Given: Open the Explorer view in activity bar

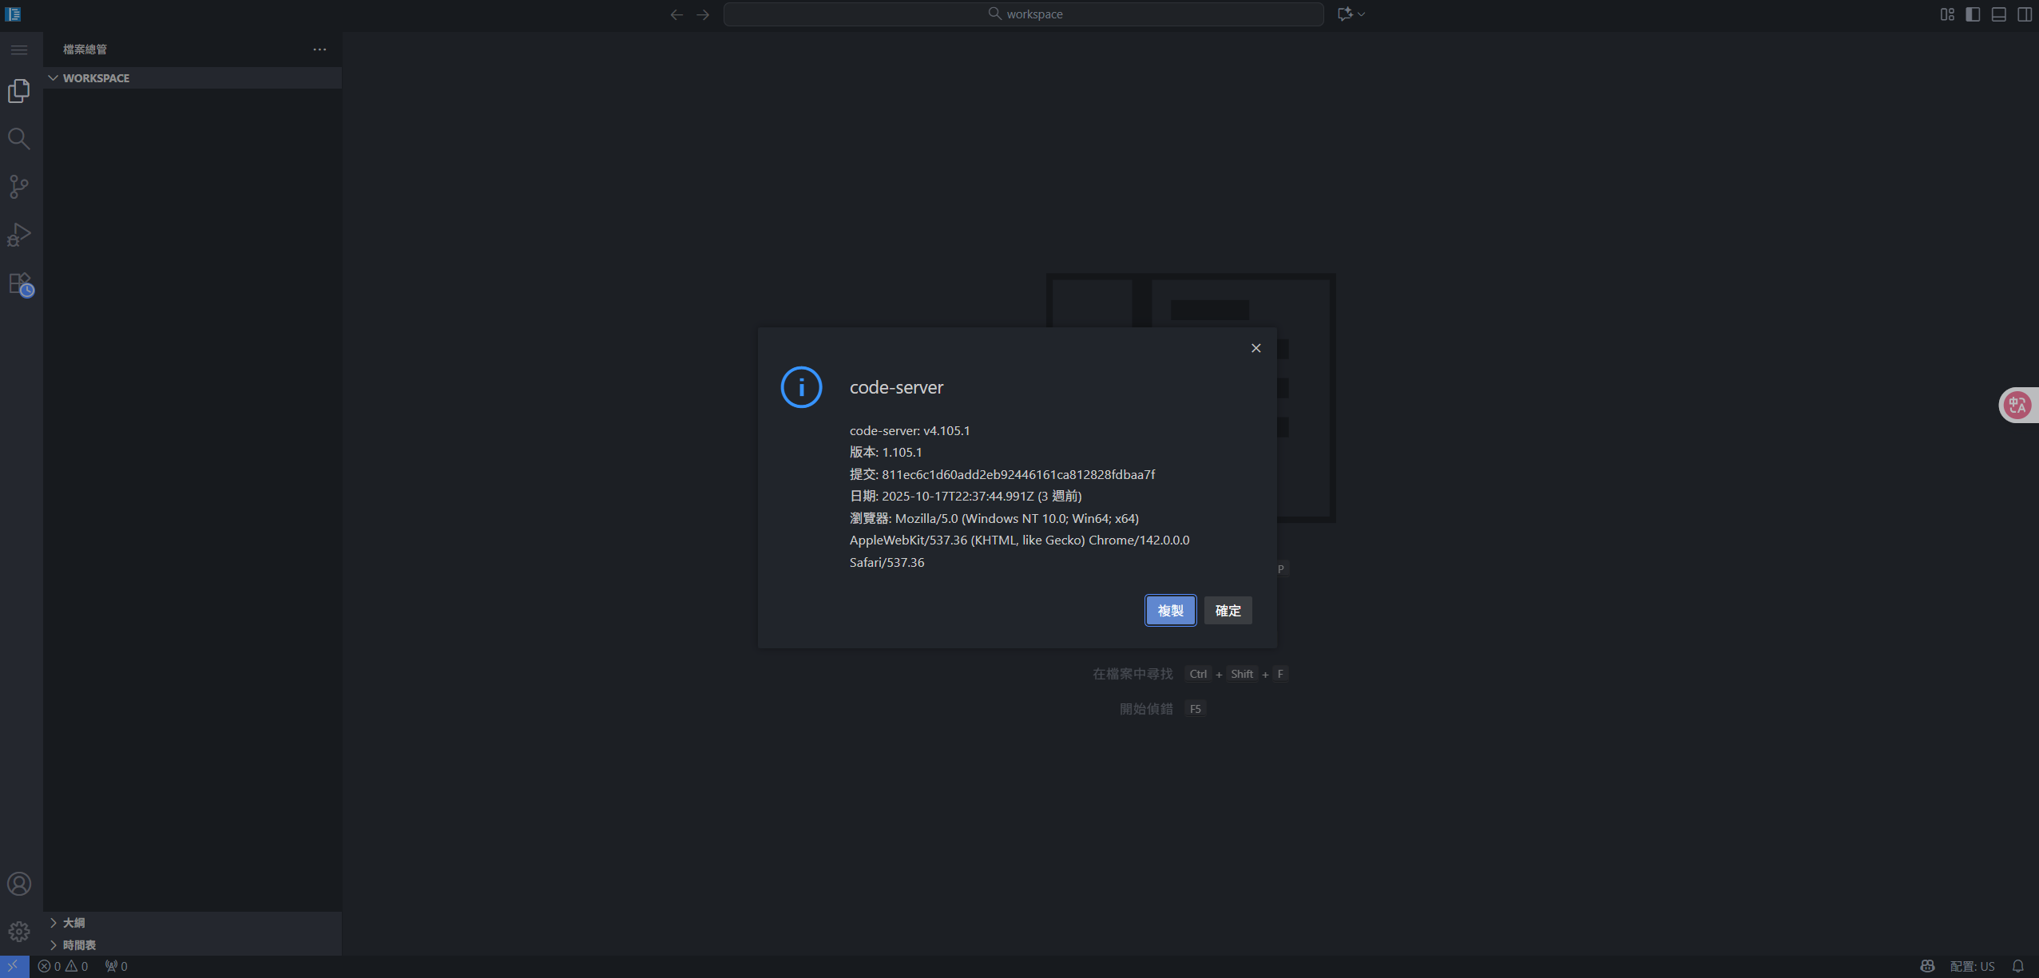Looking at the screenshot, I should (x=19, y=91).
